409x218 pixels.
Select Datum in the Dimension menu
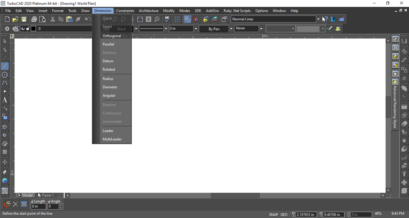click(108, 61)
